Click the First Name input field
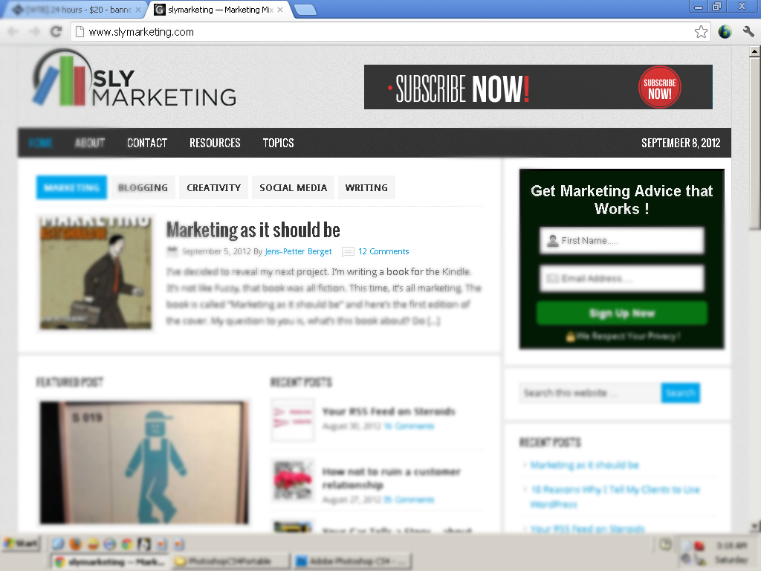This screenshot has height=571, width=761. (x=622, y=240)
